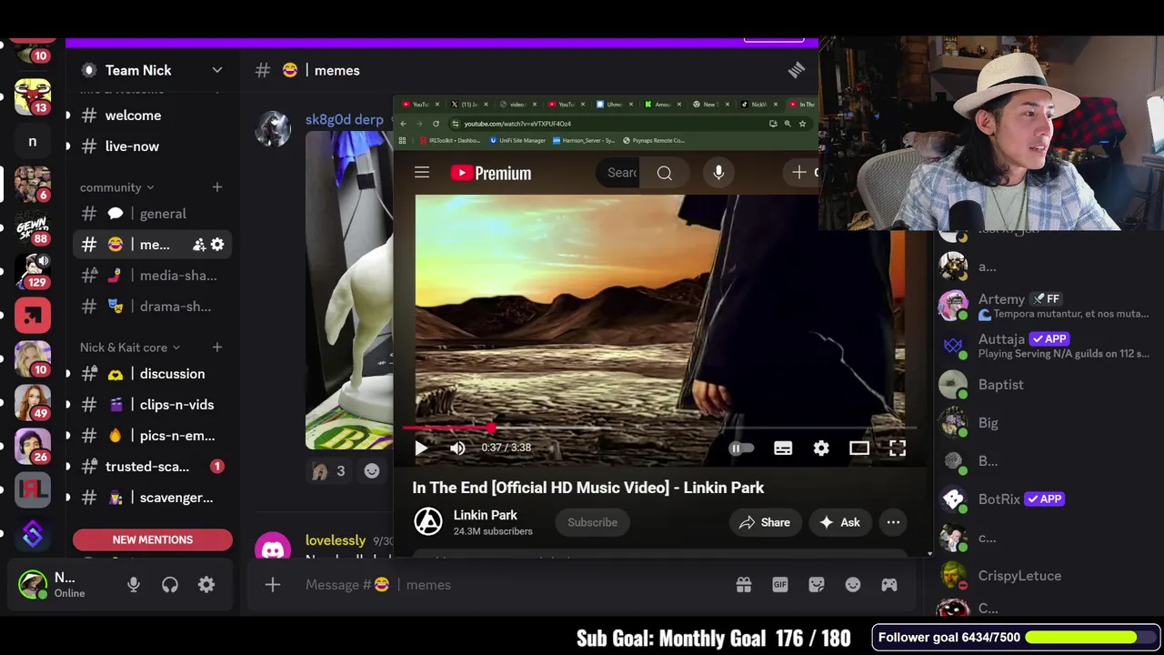
Task: Open memes channel settings gear
Action: (217, 245)
